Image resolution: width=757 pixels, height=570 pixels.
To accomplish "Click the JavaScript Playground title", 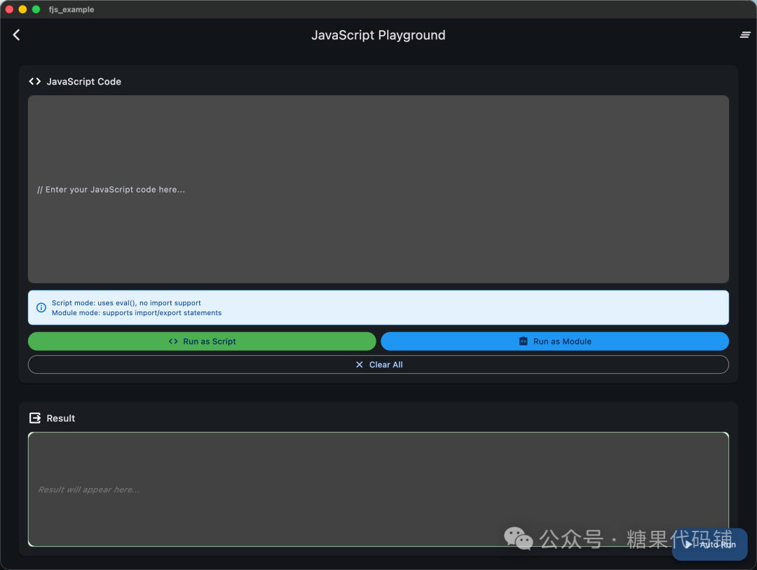I will 378,35.
